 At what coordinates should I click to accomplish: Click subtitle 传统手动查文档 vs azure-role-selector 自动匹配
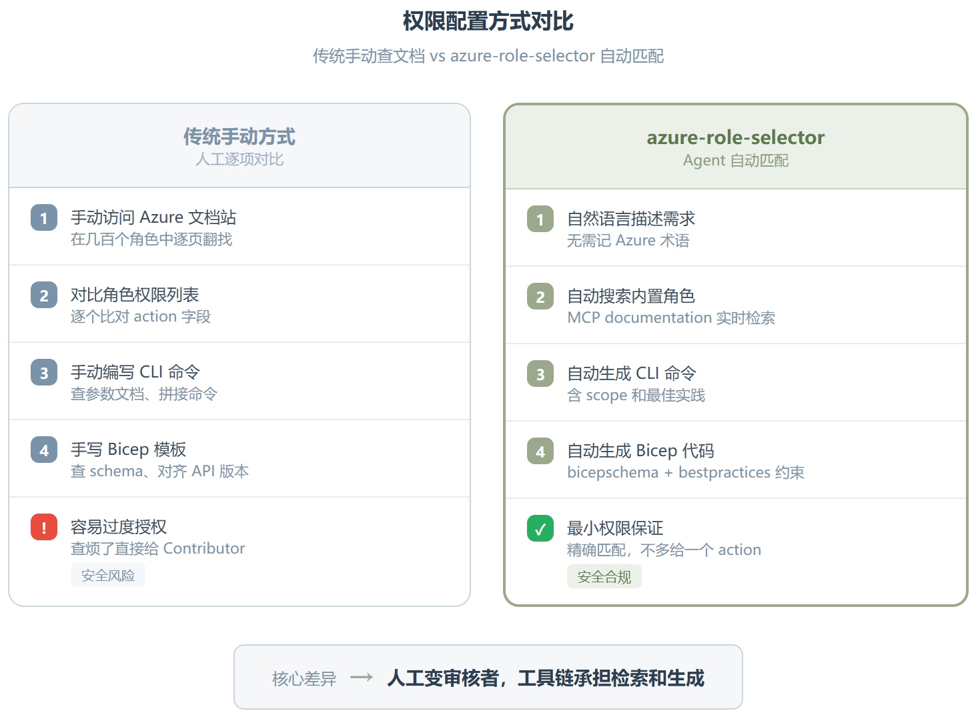tap(488, 56)
